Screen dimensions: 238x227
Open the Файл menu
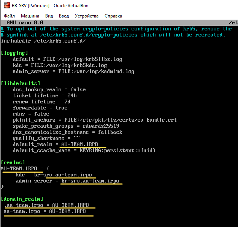tap(9, 16)
